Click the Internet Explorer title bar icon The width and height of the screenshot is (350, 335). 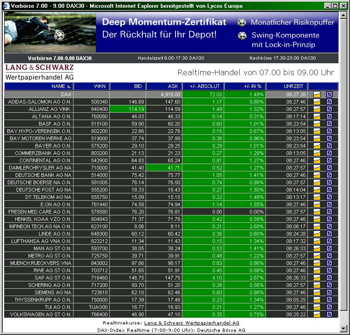click(6, 5)
